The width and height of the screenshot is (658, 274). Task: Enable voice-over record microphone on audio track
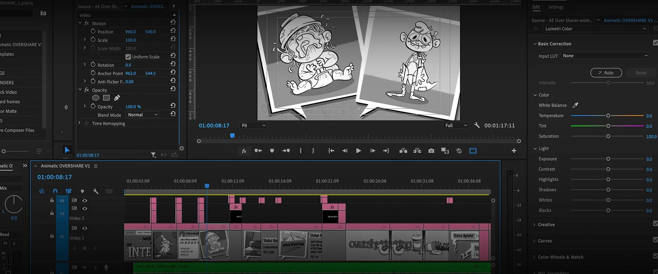pyautogui.click(x=106, y=267)
